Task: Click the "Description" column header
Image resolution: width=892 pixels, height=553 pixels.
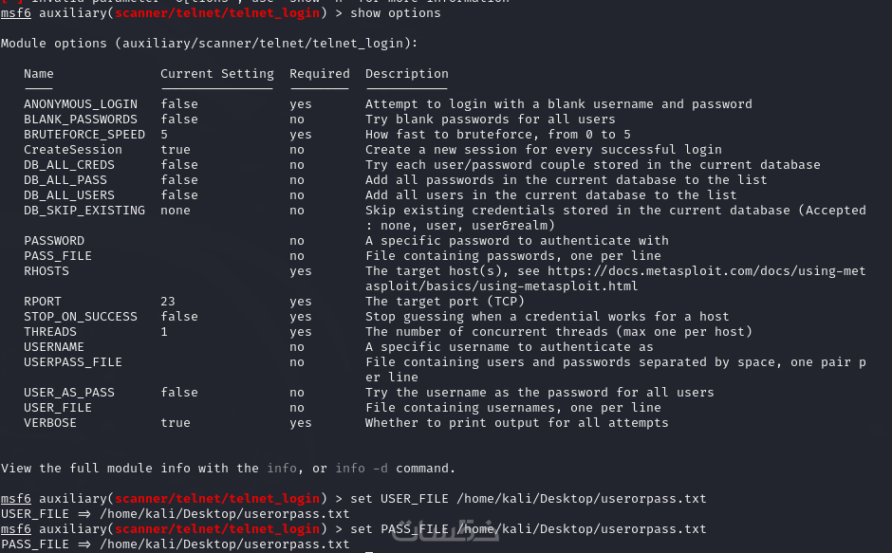Action: 406,74
